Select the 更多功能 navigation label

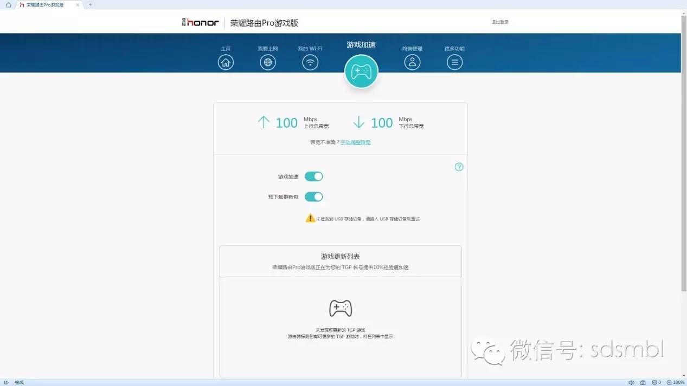[454, 49]
